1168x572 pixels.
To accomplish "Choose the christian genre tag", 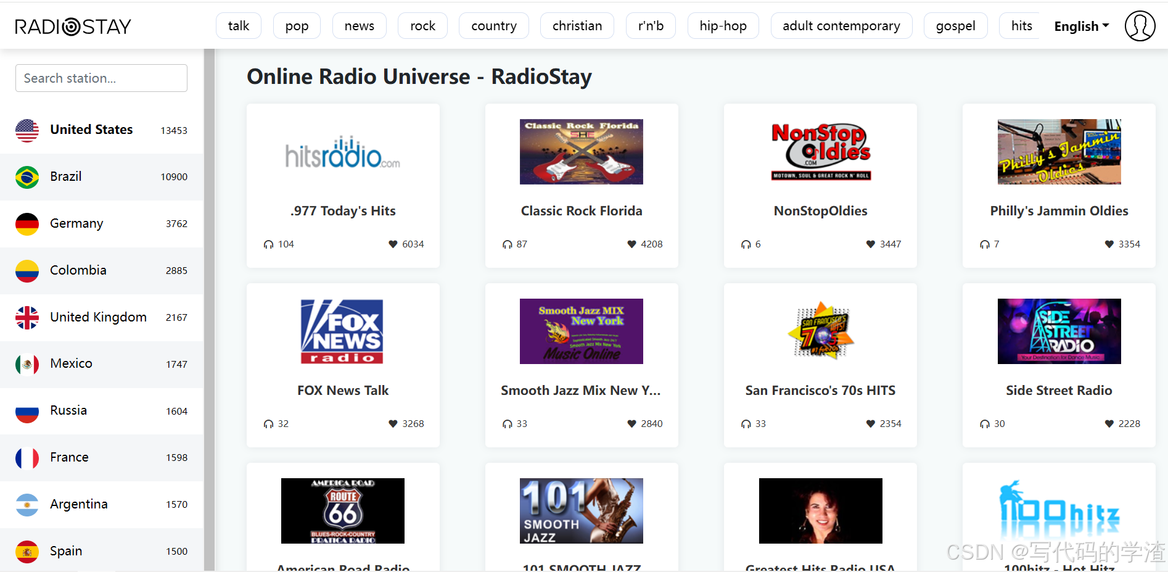I will pos(577,26).
